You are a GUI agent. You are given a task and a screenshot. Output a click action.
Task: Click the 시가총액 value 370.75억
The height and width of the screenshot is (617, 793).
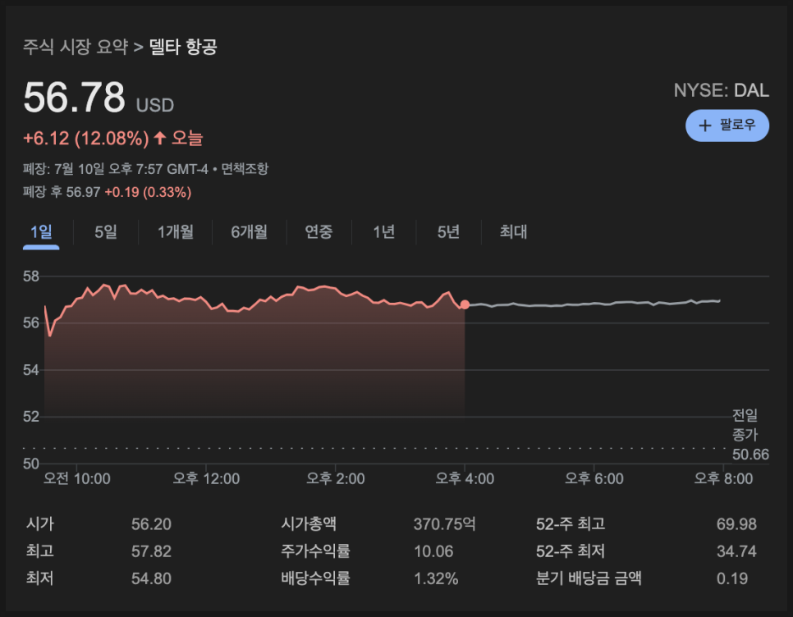pyautogui.click(x=445, y=524)
